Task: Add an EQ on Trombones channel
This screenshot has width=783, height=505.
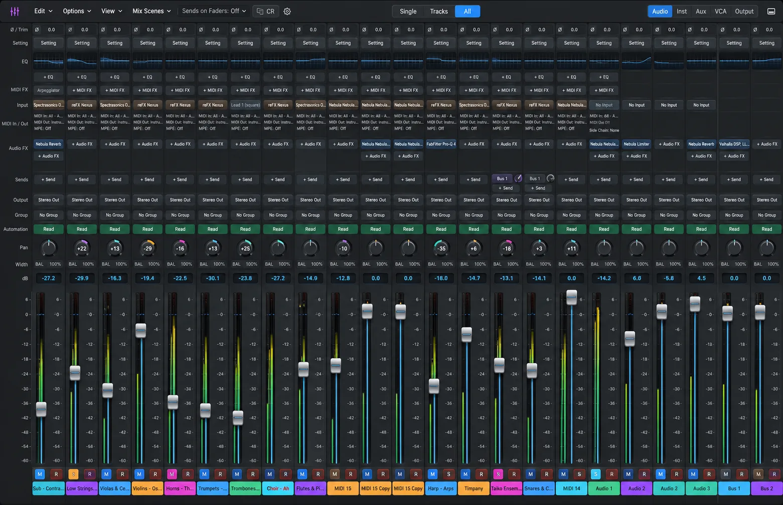Action: [x=245, y=77]
